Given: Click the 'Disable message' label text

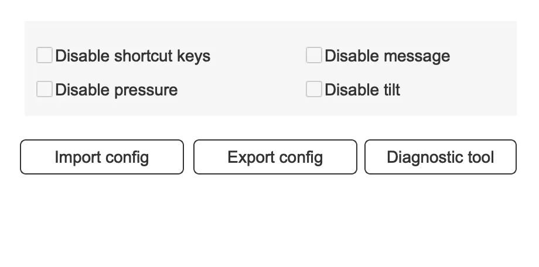Looking at the screenshot, I should click(x=387, y=56).
